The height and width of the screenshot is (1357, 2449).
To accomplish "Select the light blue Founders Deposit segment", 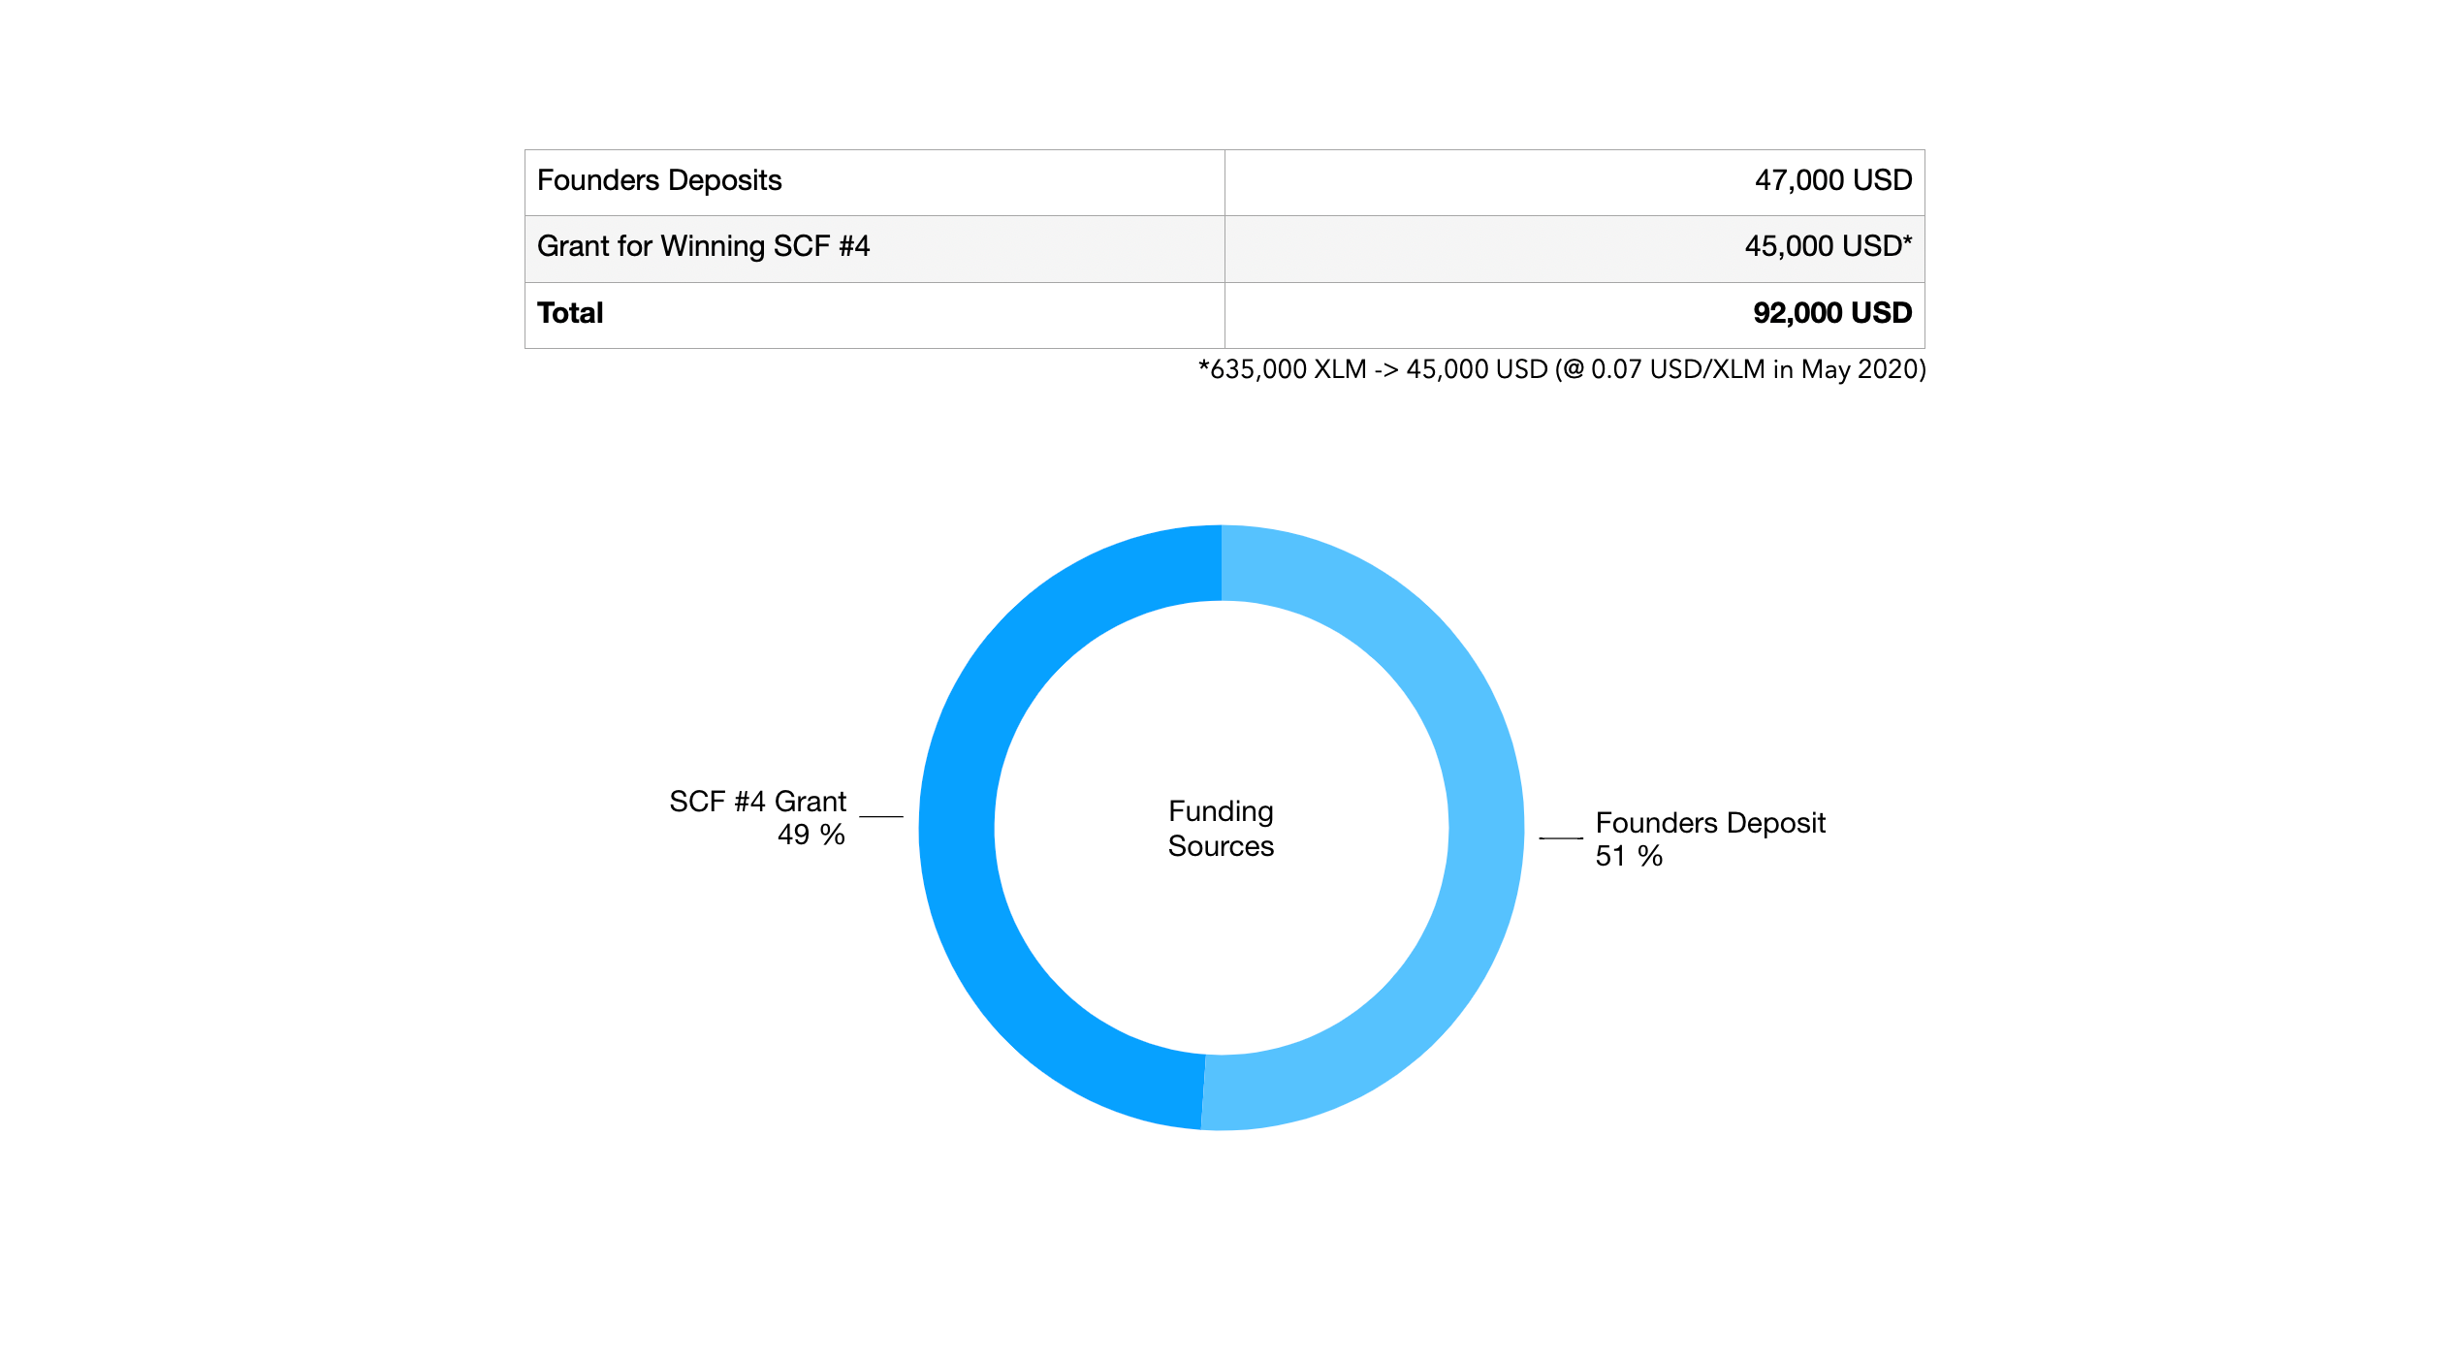I will [1485, 829].
